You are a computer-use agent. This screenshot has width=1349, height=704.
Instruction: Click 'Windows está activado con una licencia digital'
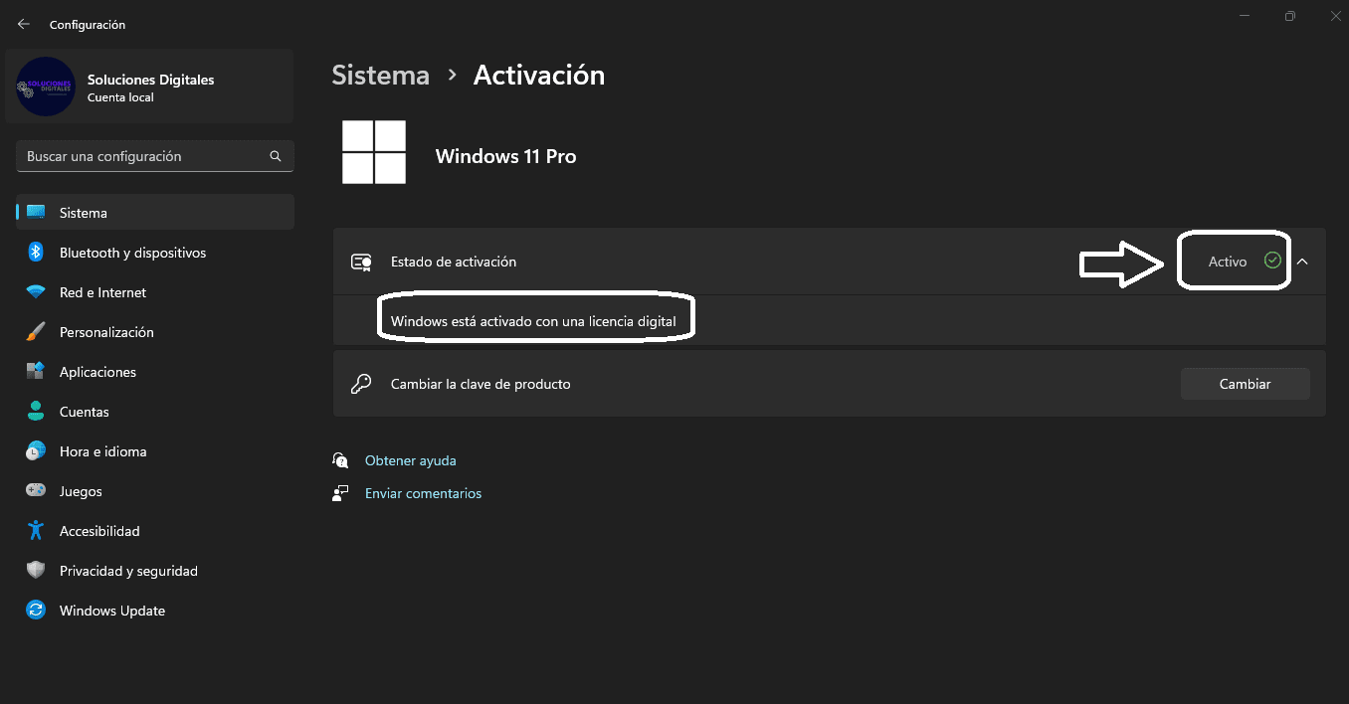(x=533, y=321)
